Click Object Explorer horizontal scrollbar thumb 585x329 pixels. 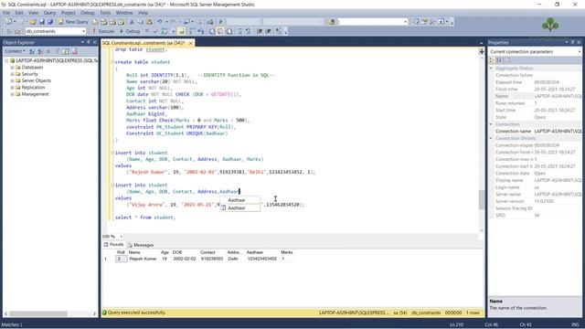[37, 313]
